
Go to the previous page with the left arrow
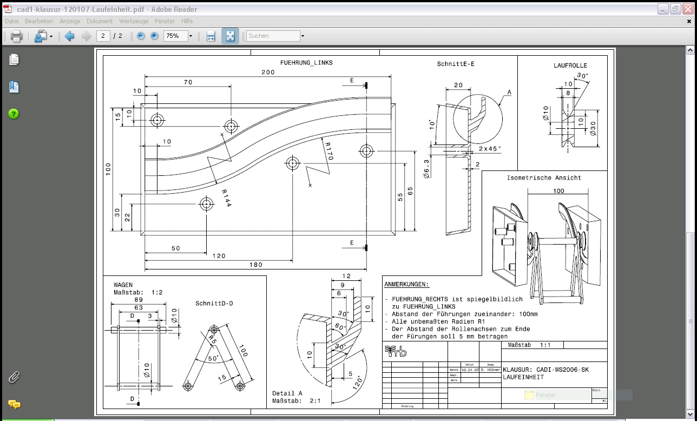[69, 36]
